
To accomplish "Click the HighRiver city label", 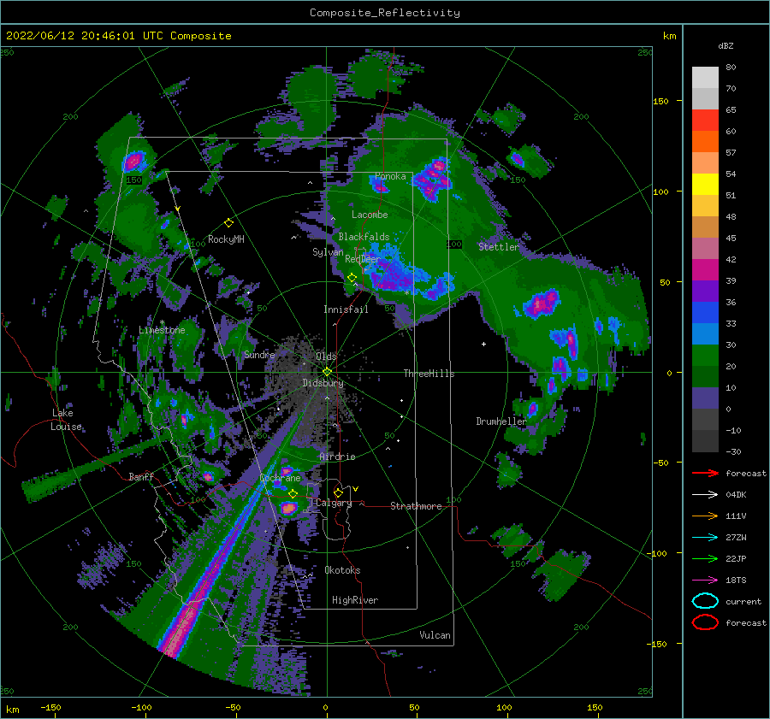I will point(355,600).
